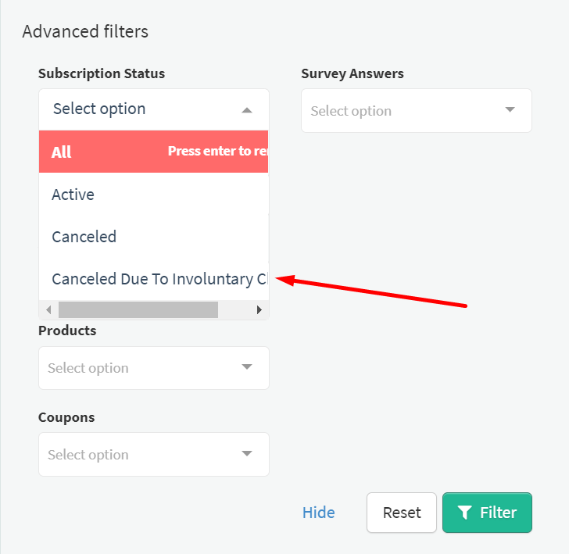Image resolution: width=569 pixels, height=554 pixels.
Task: Select the All option
Action: point(153,152)
